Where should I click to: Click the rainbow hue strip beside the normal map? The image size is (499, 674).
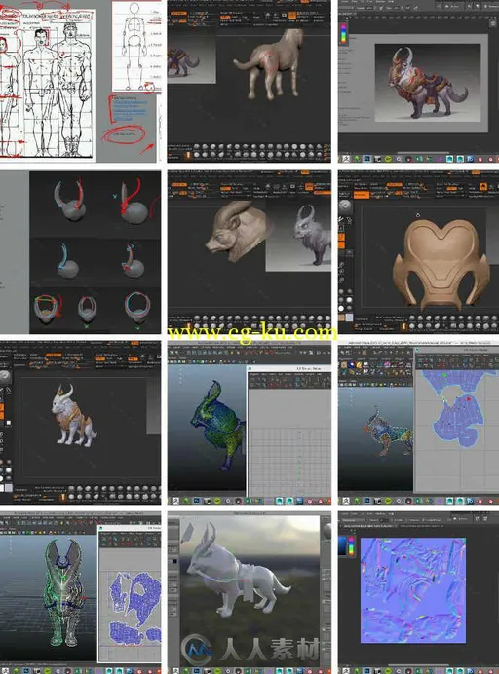pos(351,545)
